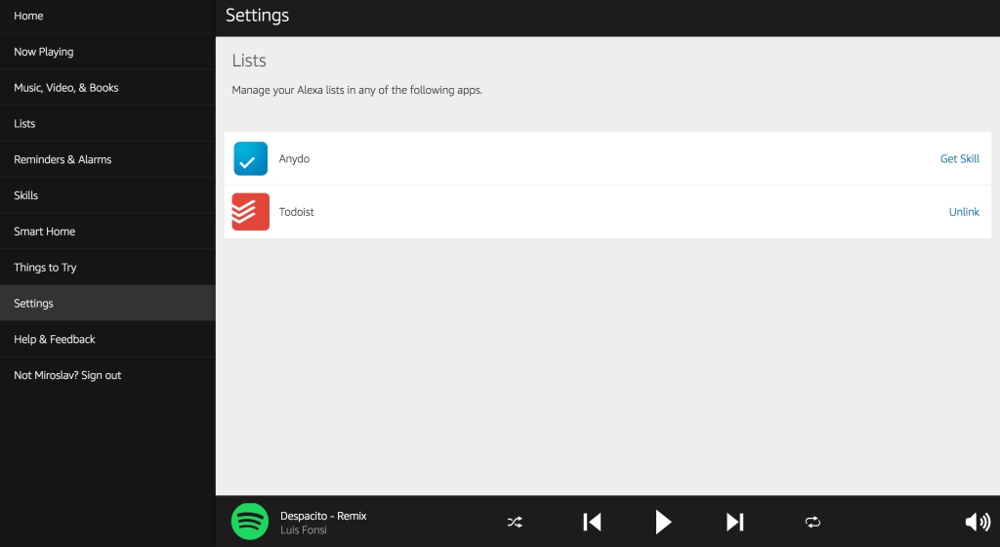This screenshot has width=1000, height=547.
Task: Toggle shuffle playback
Action: [x=515, y=523]
